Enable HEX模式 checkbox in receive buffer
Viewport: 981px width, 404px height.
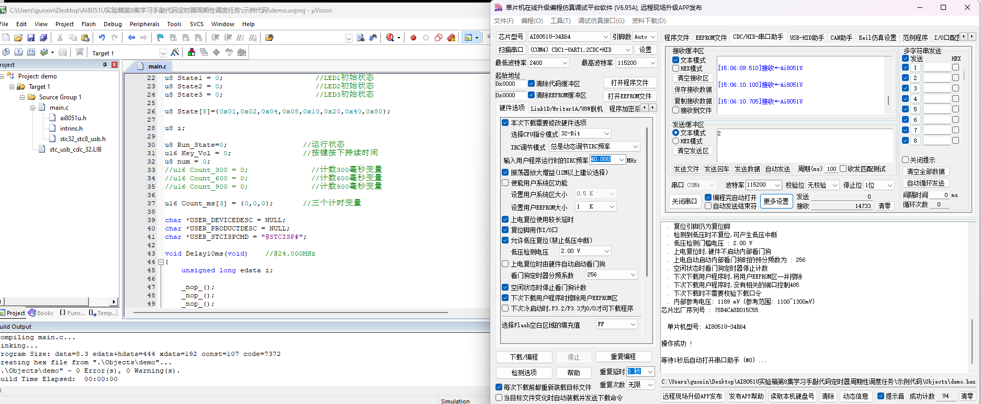click(x=675, y=68)
